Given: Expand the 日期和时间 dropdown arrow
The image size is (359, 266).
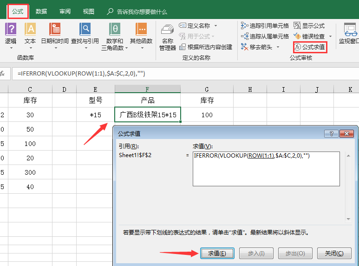Looking at the screenshot, I should click(55, 48).
